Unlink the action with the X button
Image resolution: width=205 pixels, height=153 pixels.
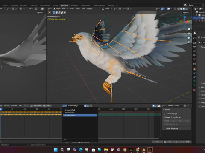click(x=91, y=106)
